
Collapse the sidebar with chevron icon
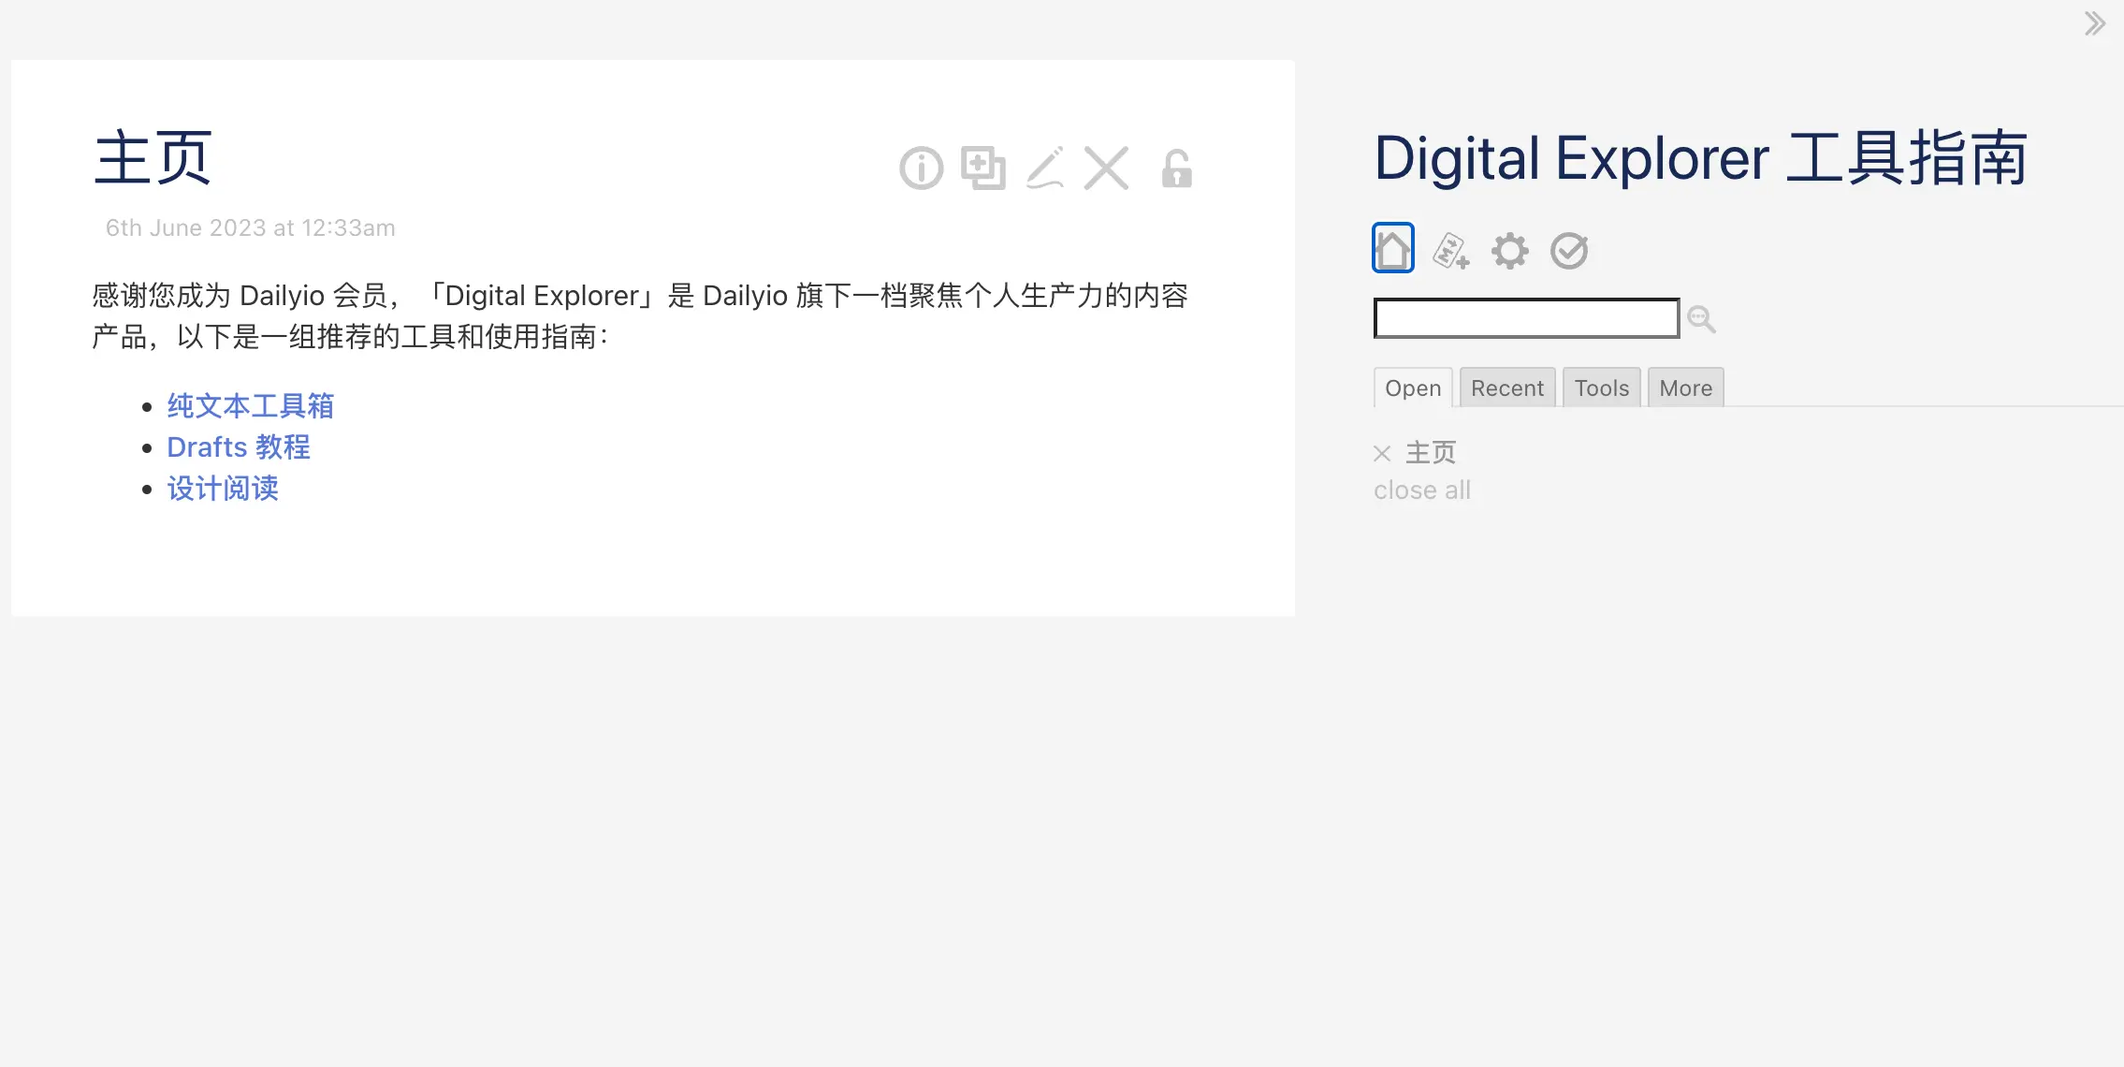tap(2095, 23)
